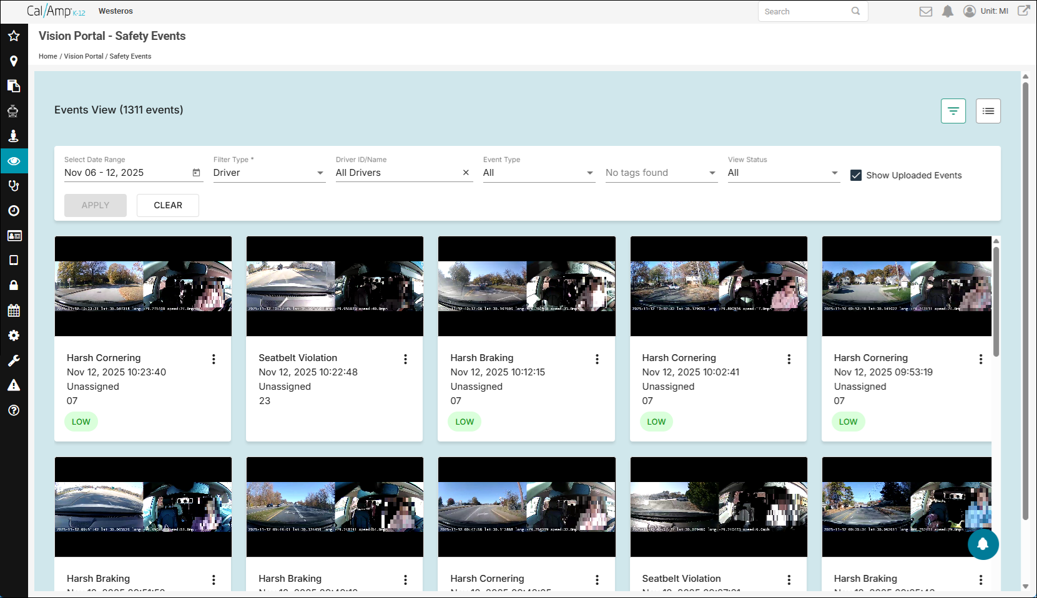This screenshot has height=598, width=1037.
Task: Click the CLEAR button
Action: 168,205
